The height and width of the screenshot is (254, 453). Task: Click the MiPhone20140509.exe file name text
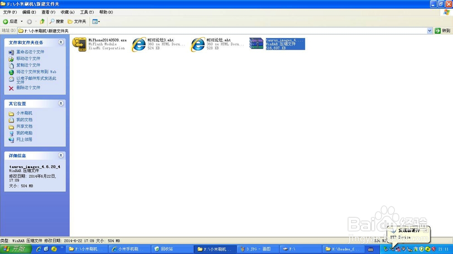click(107, 40)
